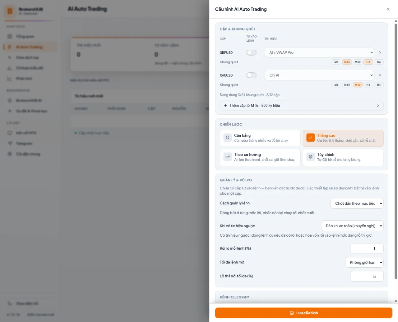Click the plus icon beside Thêm cặp từ MT5
The width and height of the screenshot is (398, 322).
tap(225, 106)
